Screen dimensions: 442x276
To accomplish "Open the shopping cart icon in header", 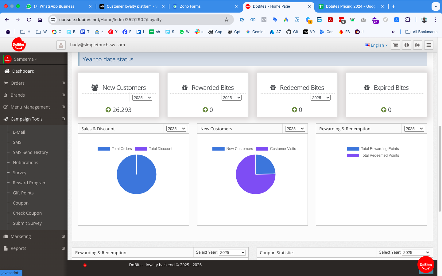I will pos(396,45).
